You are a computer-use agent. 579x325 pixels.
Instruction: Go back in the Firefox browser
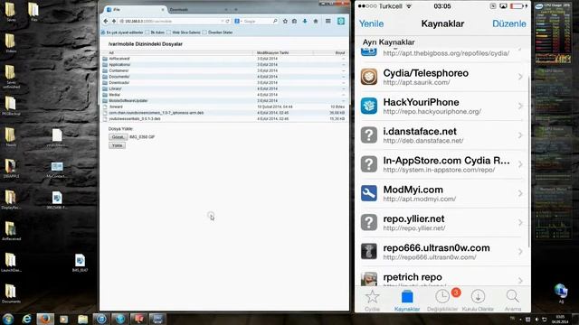pyautogui.click(x=106, y=22)
